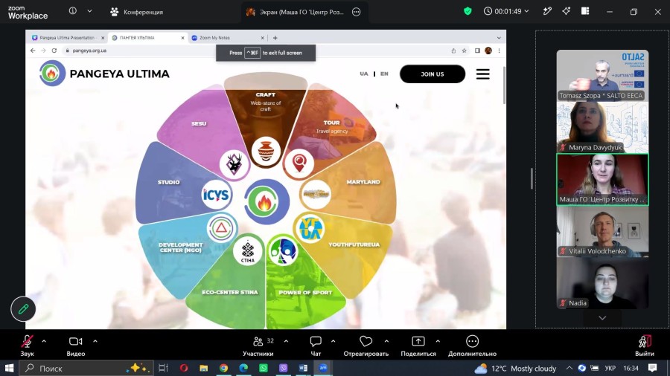Open video options arrow next to Видео
The image size is (670, 376).
95,341
